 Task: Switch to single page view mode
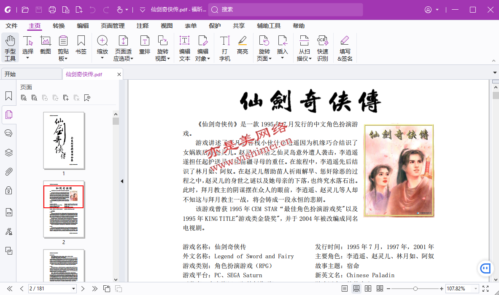click(x=344, y=289)
